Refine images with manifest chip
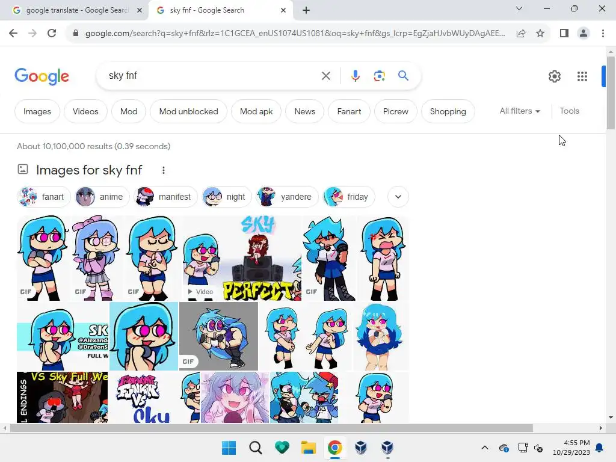Viewport: 616px width, 462px height. 165,197
